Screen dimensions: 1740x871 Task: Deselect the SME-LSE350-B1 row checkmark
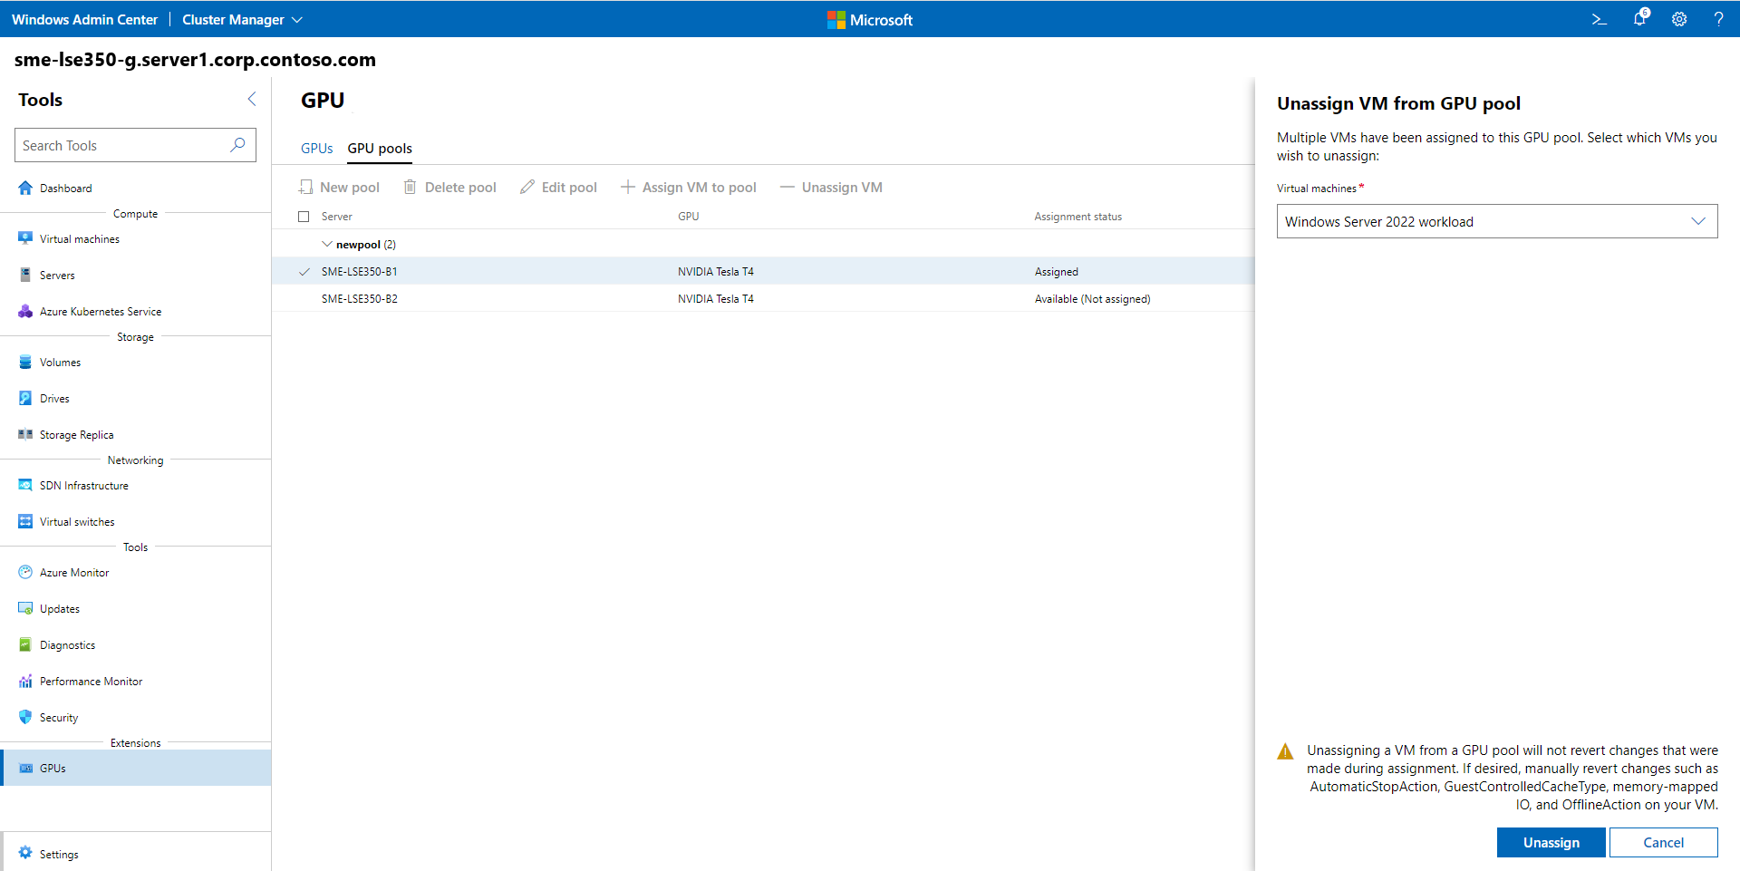(304, 272)
